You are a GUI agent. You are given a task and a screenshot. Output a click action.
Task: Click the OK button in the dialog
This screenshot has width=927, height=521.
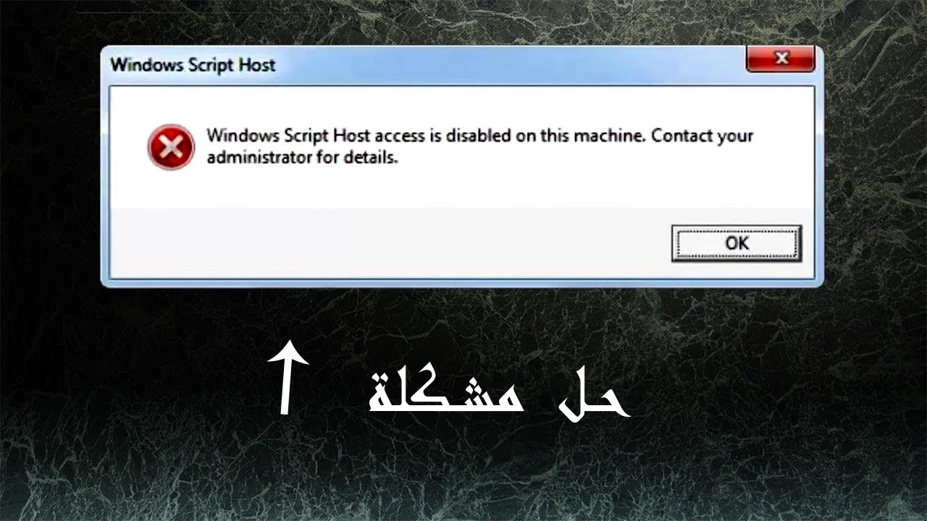(737, 243)
